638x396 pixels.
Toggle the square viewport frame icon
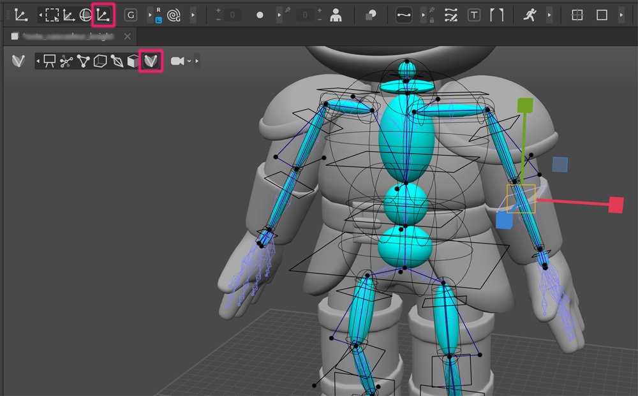point(600,14)
